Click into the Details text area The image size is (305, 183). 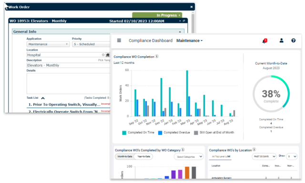point(68,83)
